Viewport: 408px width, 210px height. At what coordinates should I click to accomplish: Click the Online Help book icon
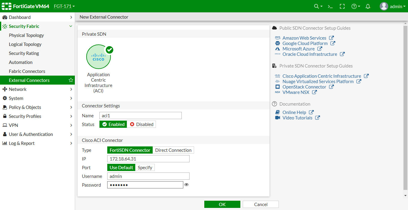277,112
